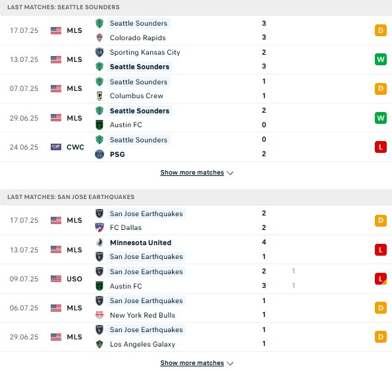Click the CWC competition flag icon
This screenshot has height=371, width=392.
coord(56,147)
